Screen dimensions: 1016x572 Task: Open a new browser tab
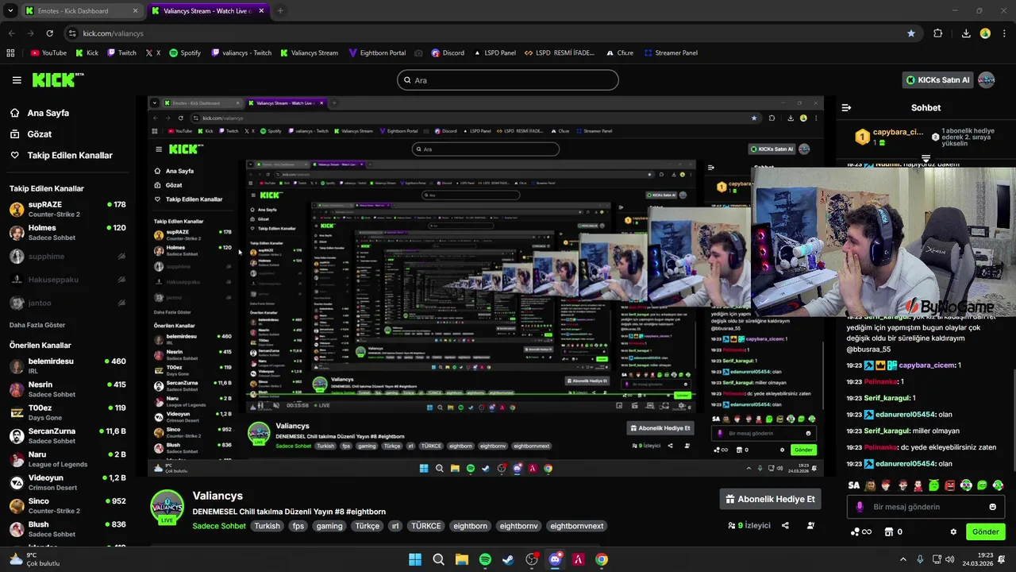(x=280, y=11)
